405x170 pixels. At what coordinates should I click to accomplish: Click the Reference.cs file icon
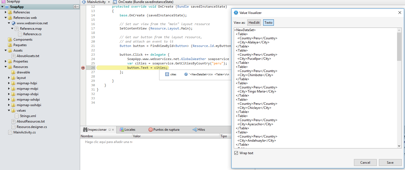tap(20, 34)
